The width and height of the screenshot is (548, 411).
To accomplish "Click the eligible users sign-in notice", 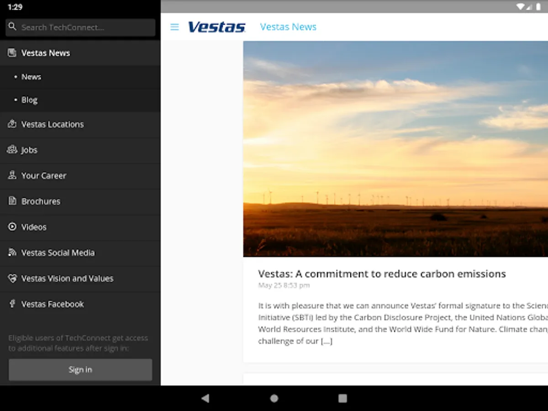I will point(78,343).
